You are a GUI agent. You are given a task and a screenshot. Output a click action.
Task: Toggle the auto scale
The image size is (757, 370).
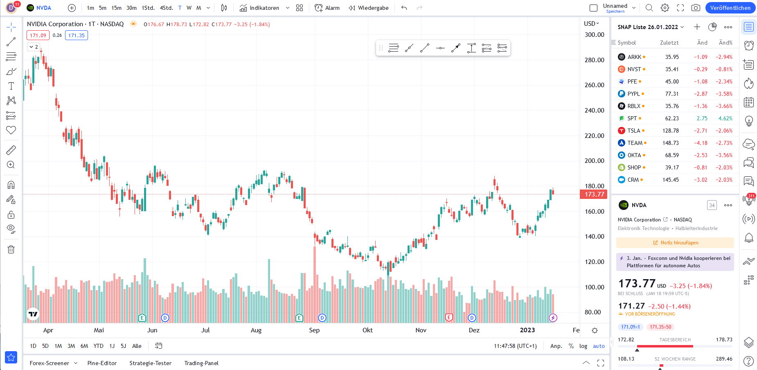click(599, 346)
